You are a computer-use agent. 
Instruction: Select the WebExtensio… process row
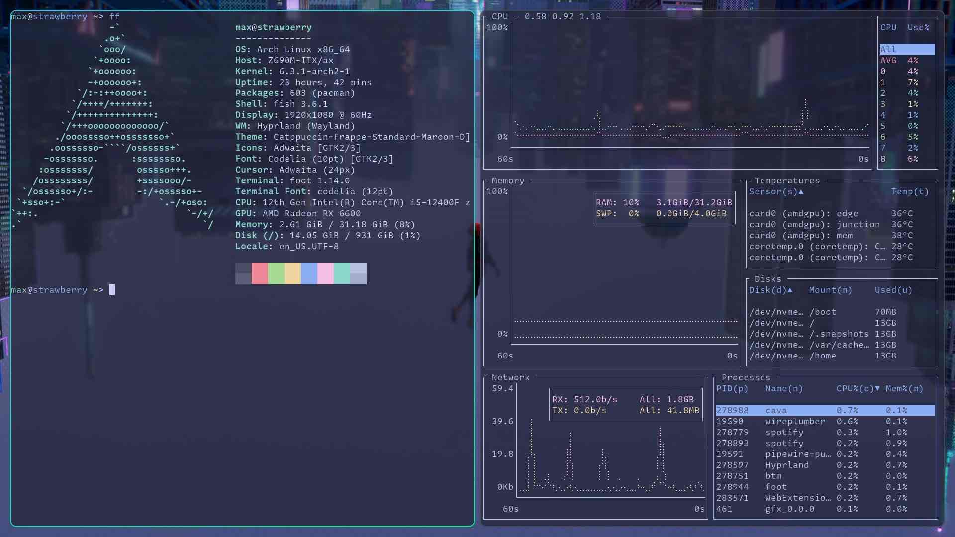pyautogui.click(x=825, y=498)
